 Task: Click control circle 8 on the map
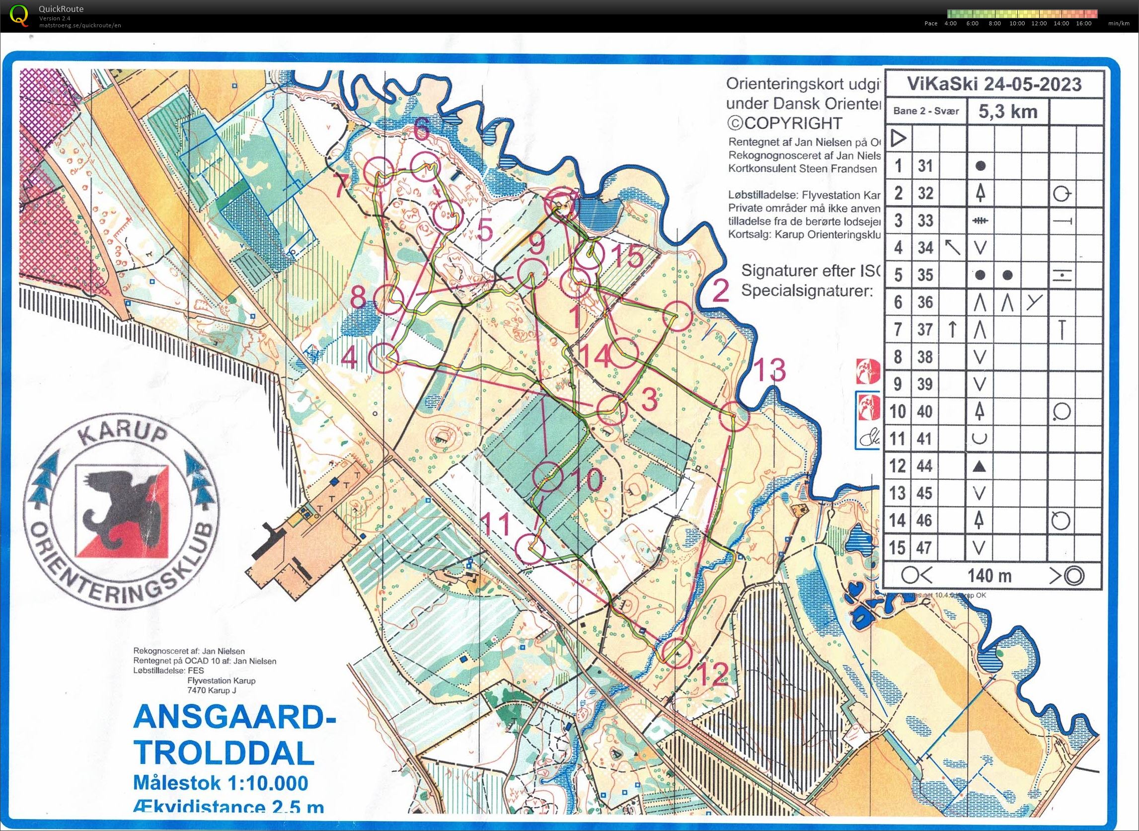tap(390, 299)
